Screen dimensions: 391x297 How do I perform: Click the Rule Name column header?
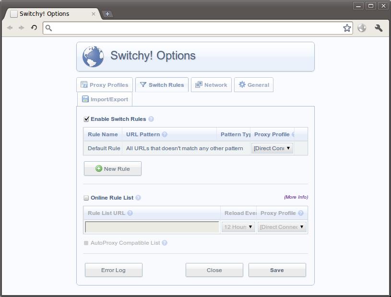[x=103, y=134]
